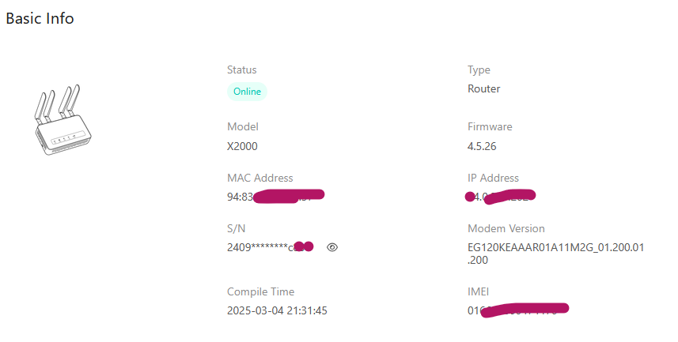This screenshot has height=342, width=678.
Task: Click the masked S/N value starting 2409
Action: click(x=271, y=247)
